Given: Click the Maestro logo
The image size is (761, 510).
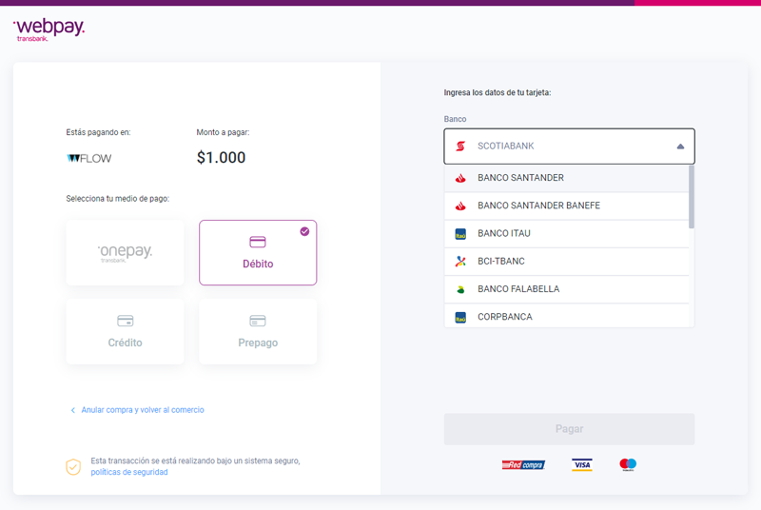Looking at the screenshot, I should pyautogui.click(x=628, y=464).
